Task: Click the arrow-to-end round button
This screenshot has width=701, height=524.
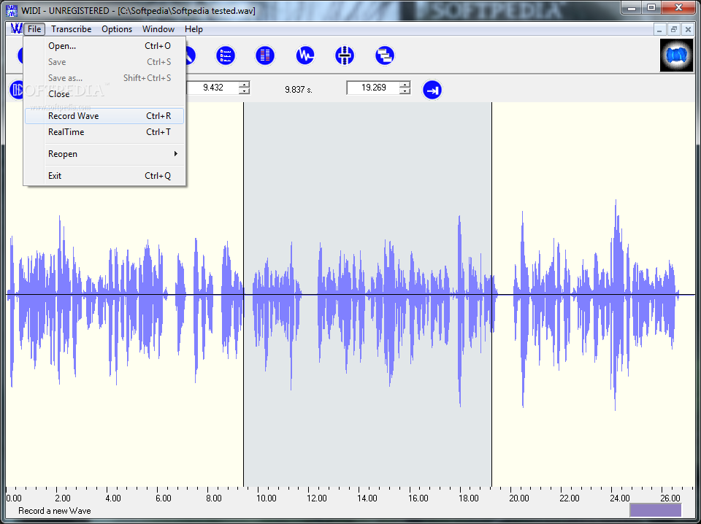Action: tap(432, 90)
